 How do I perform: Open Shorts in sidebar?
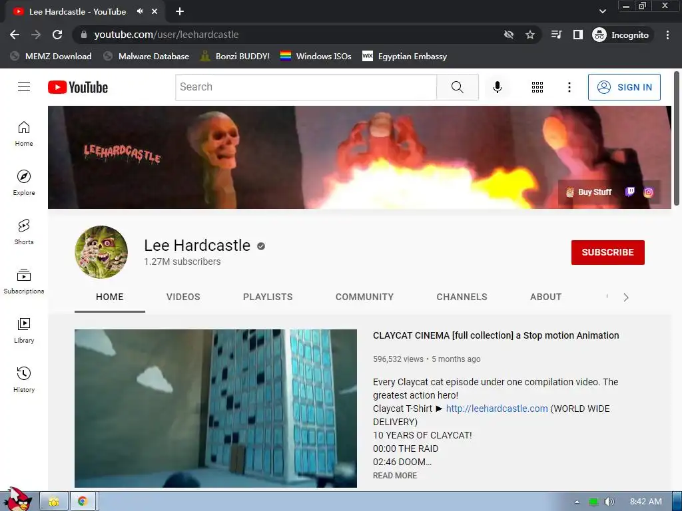[24, 232]
